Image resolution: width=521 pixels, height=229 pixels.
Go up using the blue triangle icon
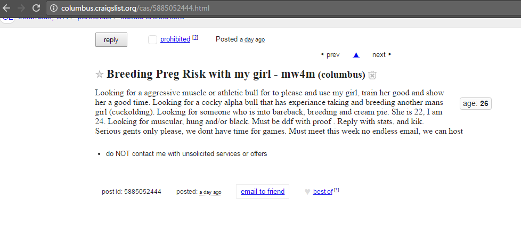(356, 55)
